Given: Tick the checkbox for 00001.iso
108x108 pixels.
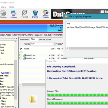Looking at the screenshot, I should click(x=21, y=58).
